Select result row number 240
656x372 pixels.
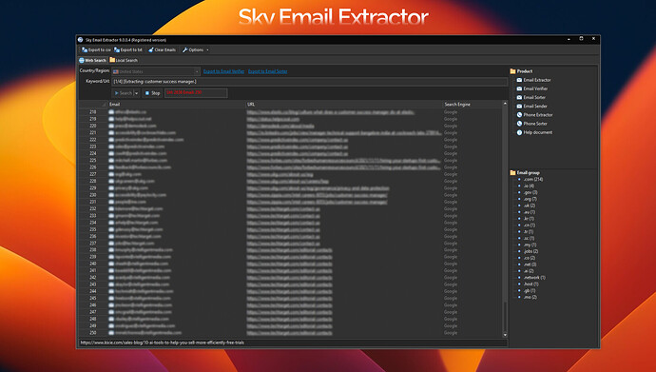pyautogui.click(x=290, y=264)
